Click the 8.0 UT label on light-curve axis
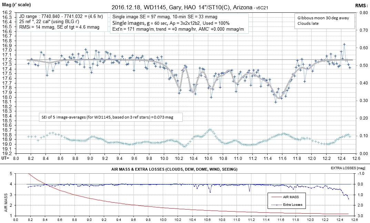The height and width of the screenshot is (223, 370). (x=16, y=158)
